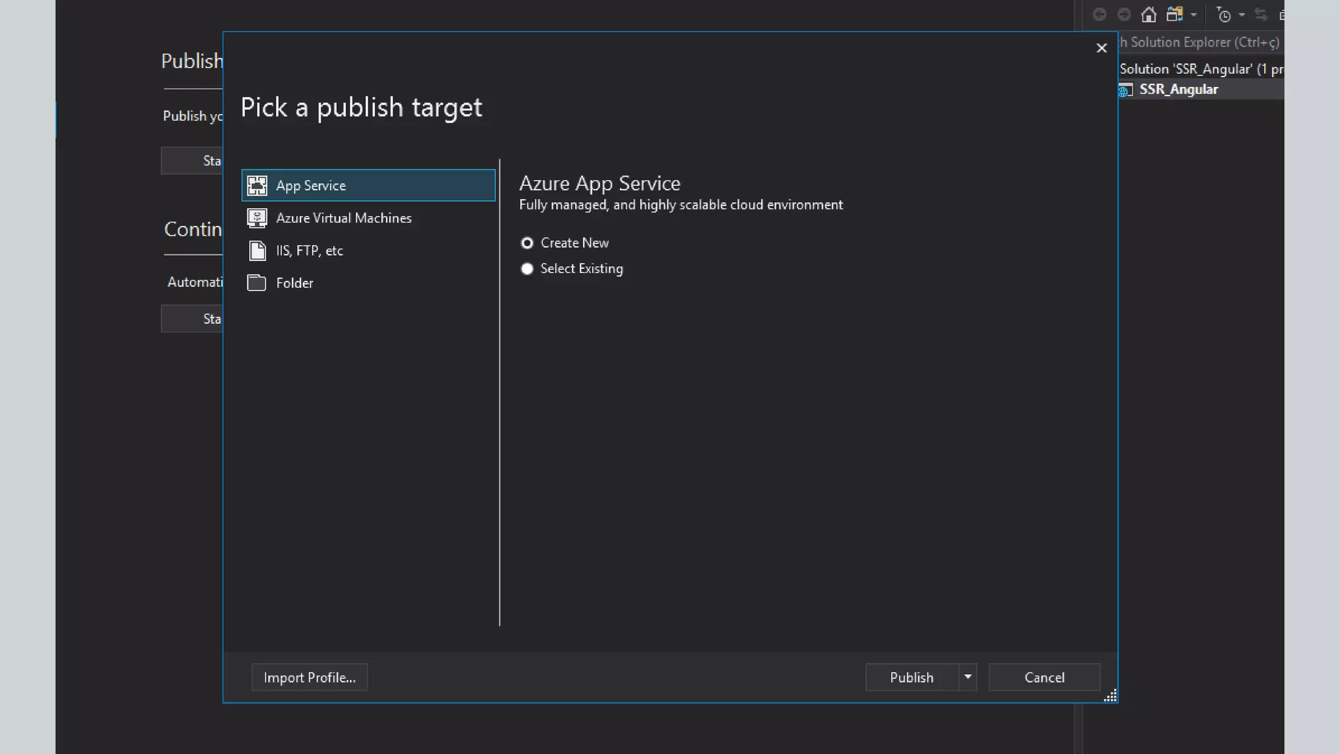
Task: Click SSR_Angular web project icon
Action: pos(1125,90)
